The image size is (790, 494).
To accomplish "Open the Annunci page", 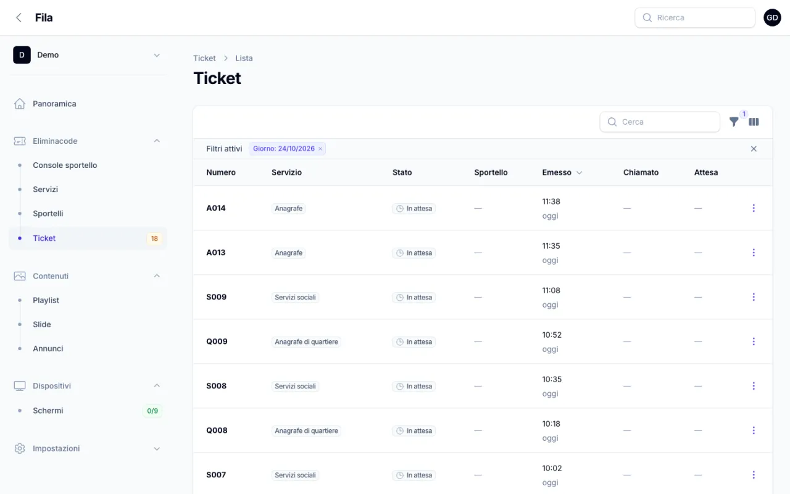I will click(x=88, y=348).
